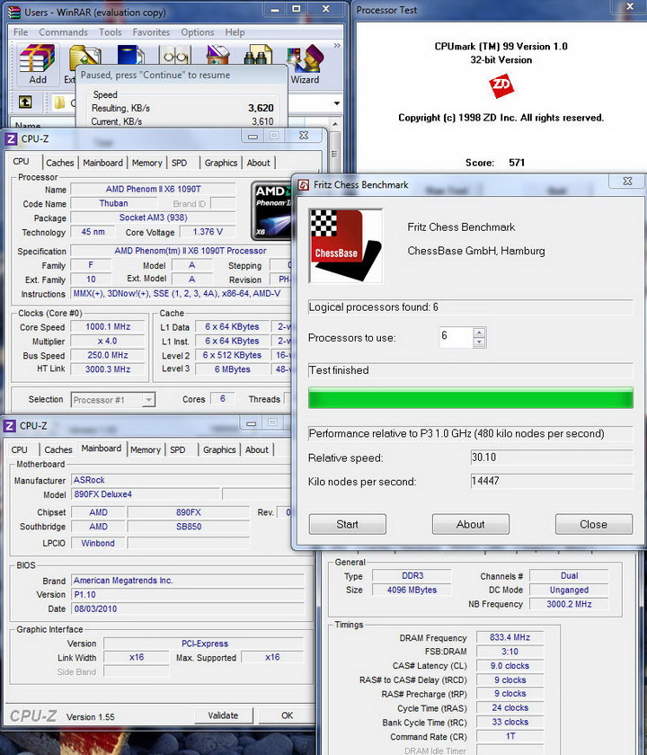
Task: Open the Options menu in WinRAR
Action: 198,32
